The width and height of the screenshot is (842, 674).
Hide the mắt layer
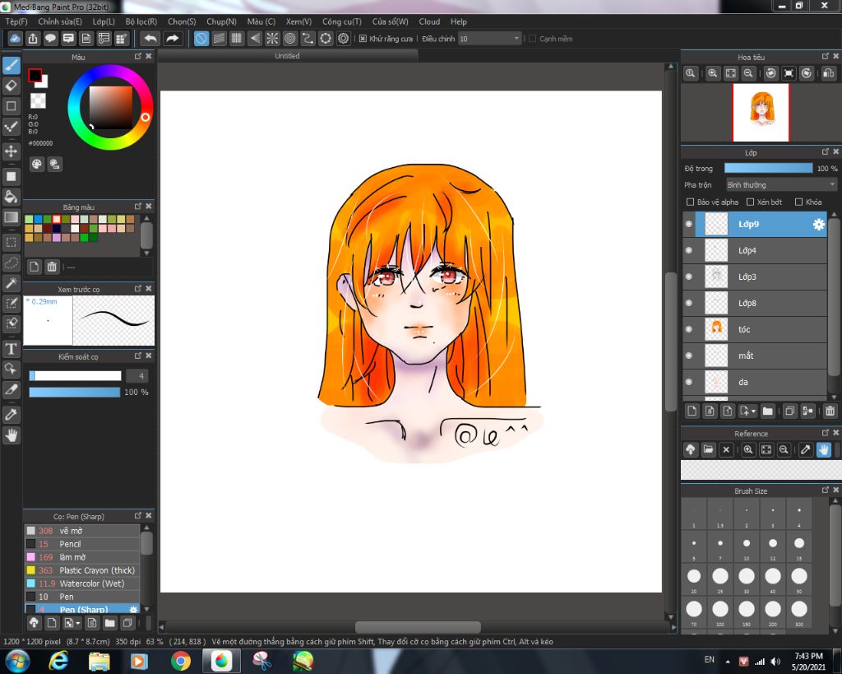click(689, 356)
